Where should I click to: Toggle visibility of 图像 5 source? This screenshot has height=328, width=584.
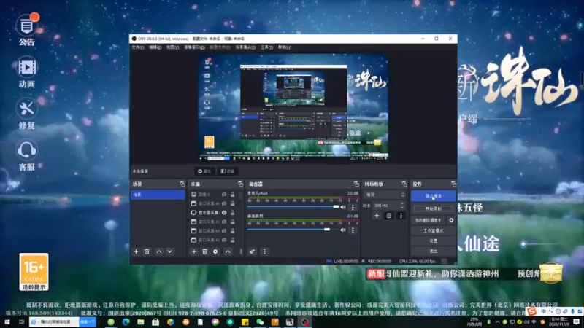click(224, 195)
